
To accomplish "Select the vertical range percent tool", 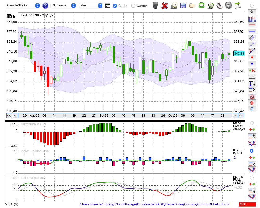I will pyautogui.click(x=252, y=84).
